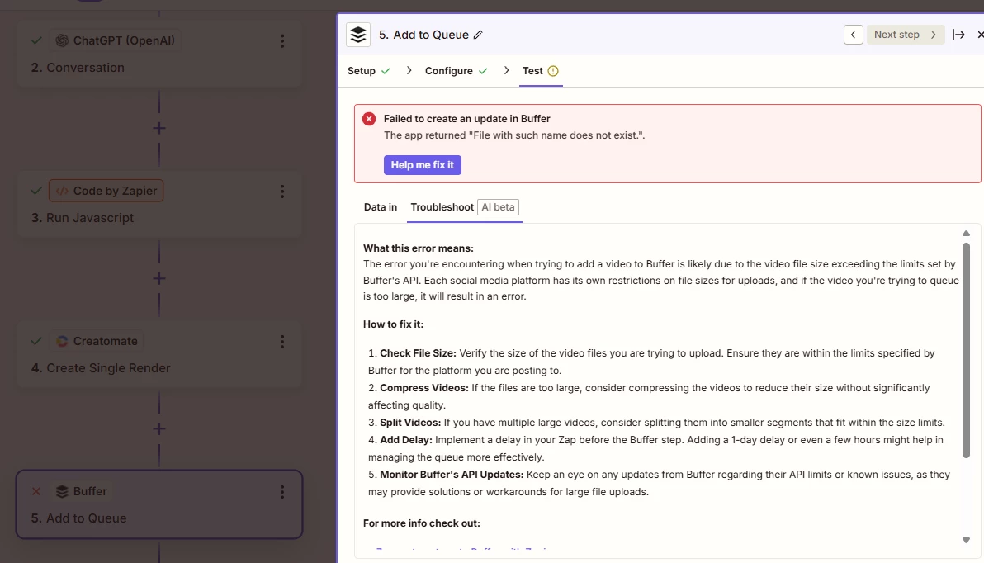Click 'For more info check out:' heading
This screenshot has height=563, width=984.
pos(422,523)
